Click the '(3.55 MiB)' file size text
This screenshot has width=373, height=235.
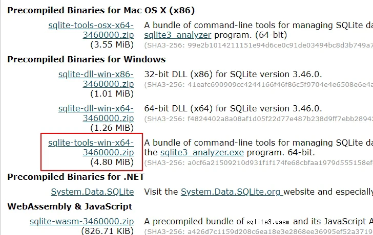coord(112,44)
